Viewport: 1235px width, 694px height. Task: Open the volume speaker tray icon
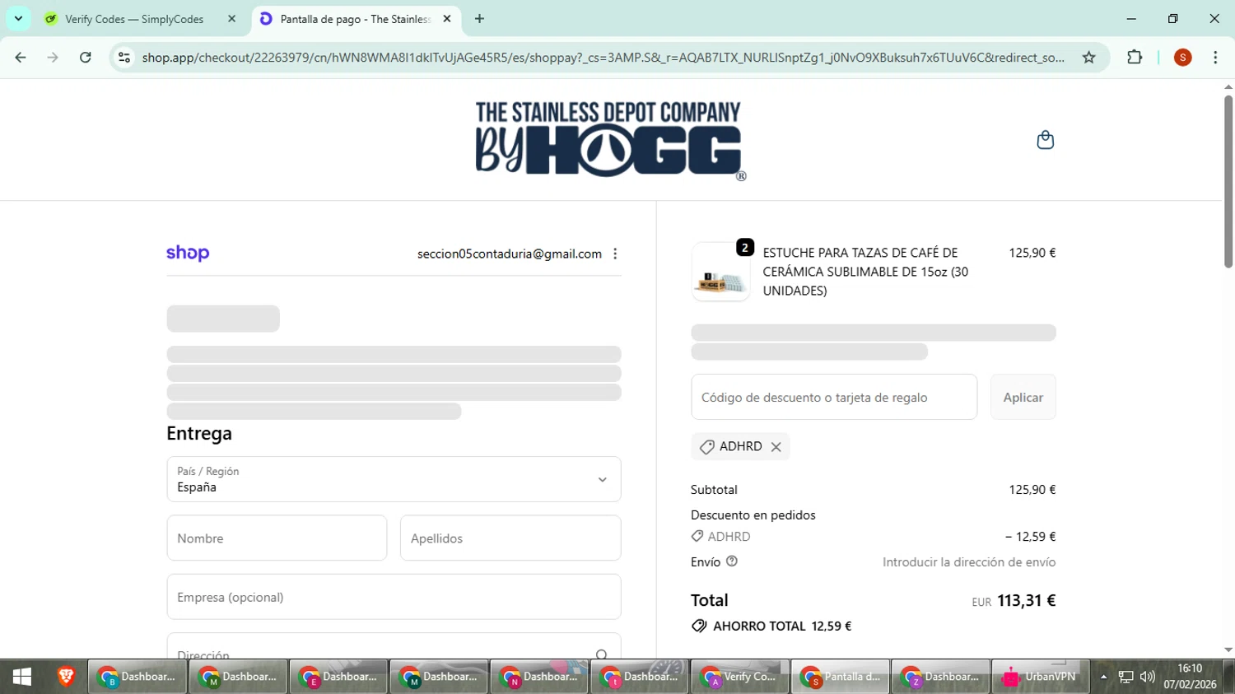tap(1148, 677)
